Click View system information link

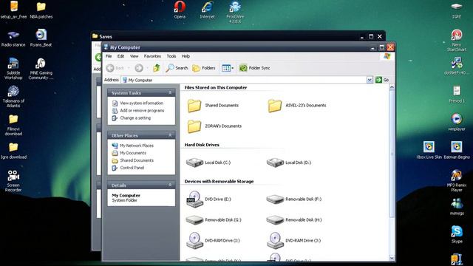click(141, 103)
